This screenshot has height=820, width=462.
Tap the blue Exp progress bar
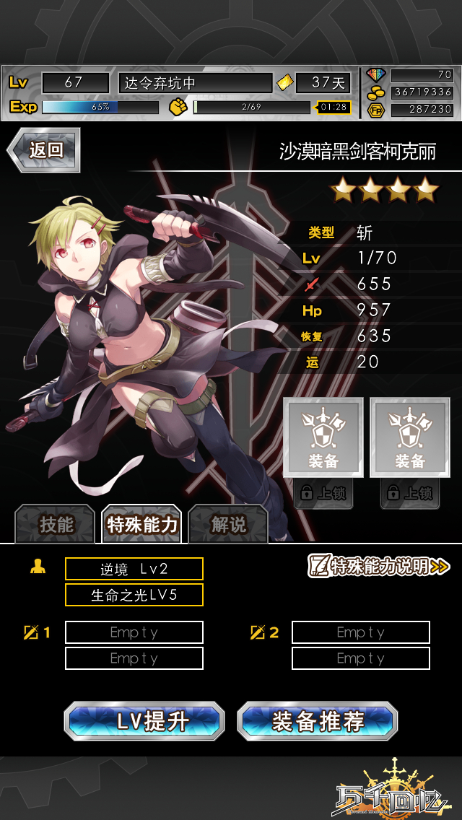coord(100,107)
